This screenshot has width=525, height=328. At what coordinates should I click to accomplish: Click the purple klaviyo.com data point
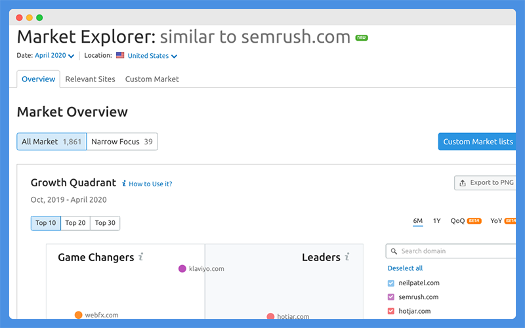coord(182,268)
